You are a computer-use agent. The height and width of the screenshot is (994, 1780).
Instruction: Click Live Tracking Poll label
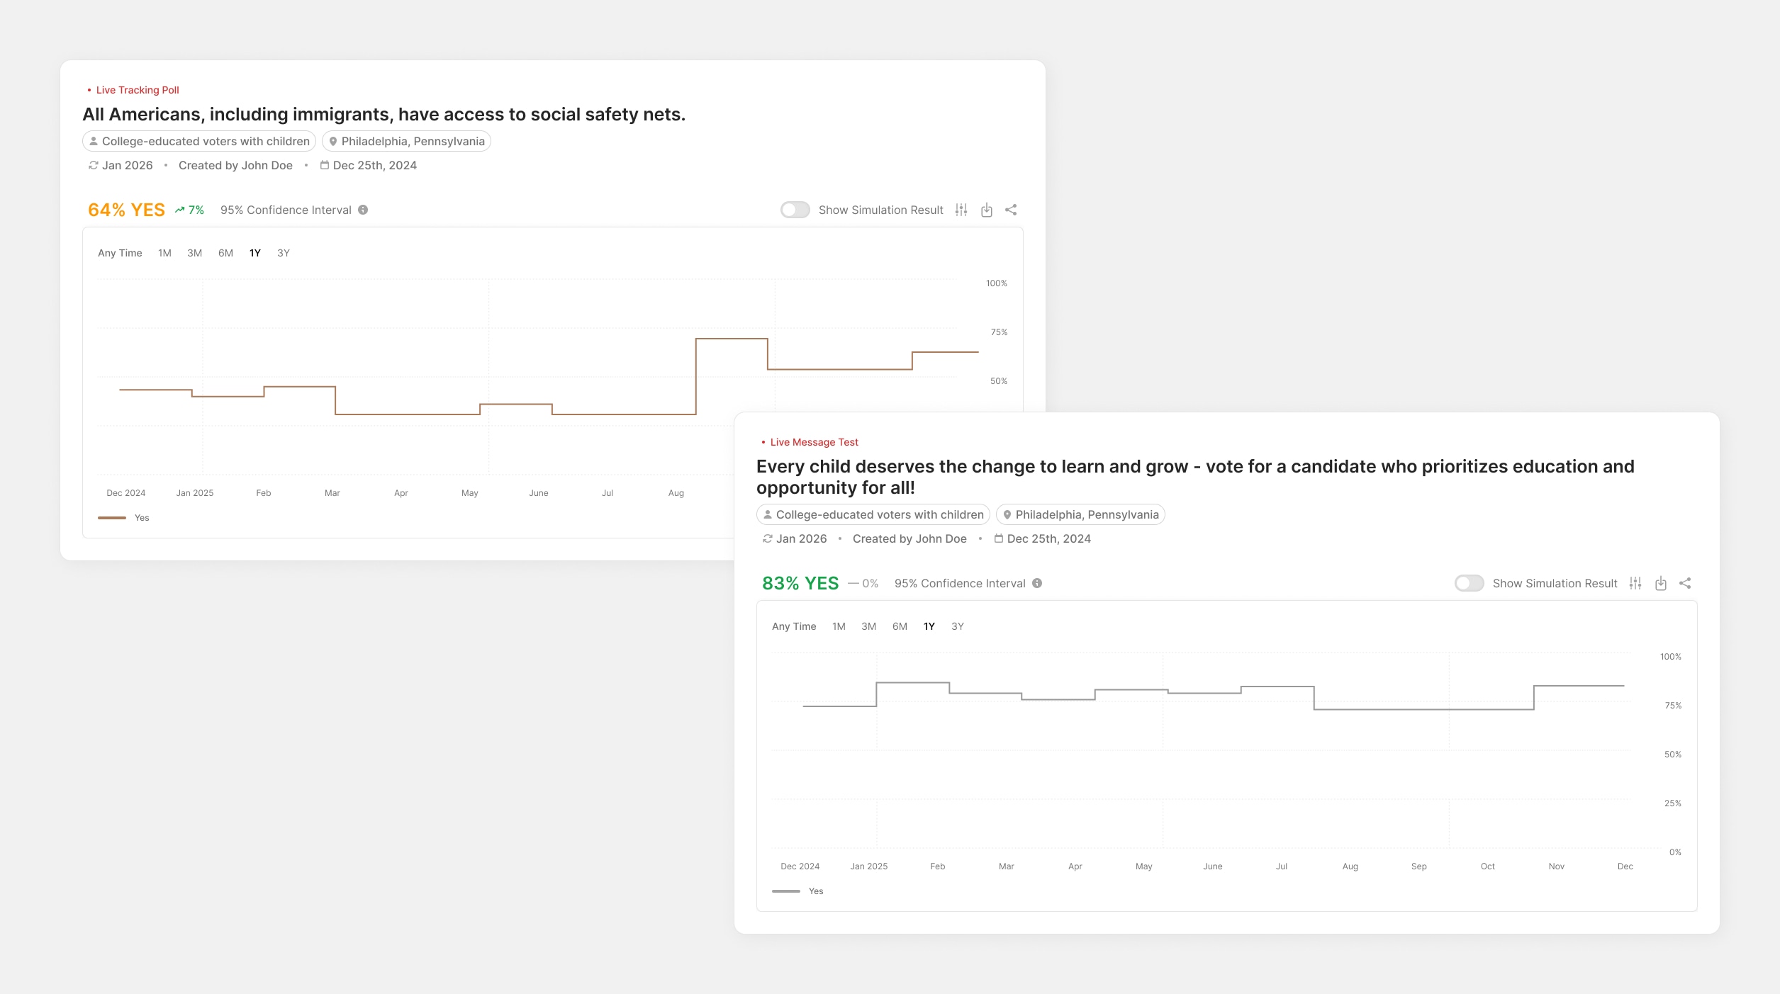click(x=138, y=90)
